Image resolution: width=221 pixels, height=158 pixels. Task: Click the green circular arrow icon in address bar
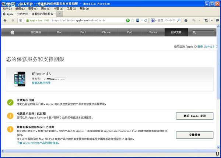click(x=128, y=20)
